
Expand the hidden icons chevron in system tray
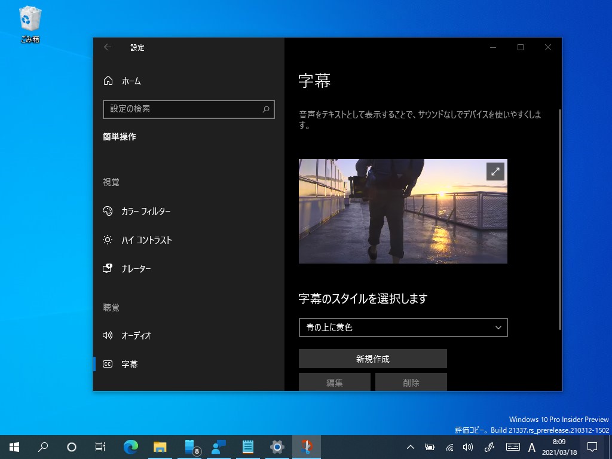pos(410,446)
